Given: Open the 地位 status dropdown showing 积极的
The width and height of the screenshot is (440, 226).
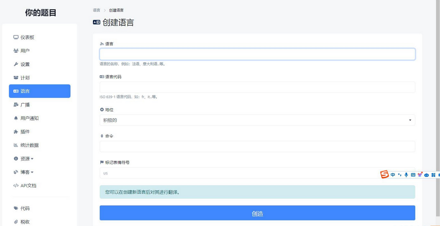Looking at the screenshot, I should coord(257,120).
